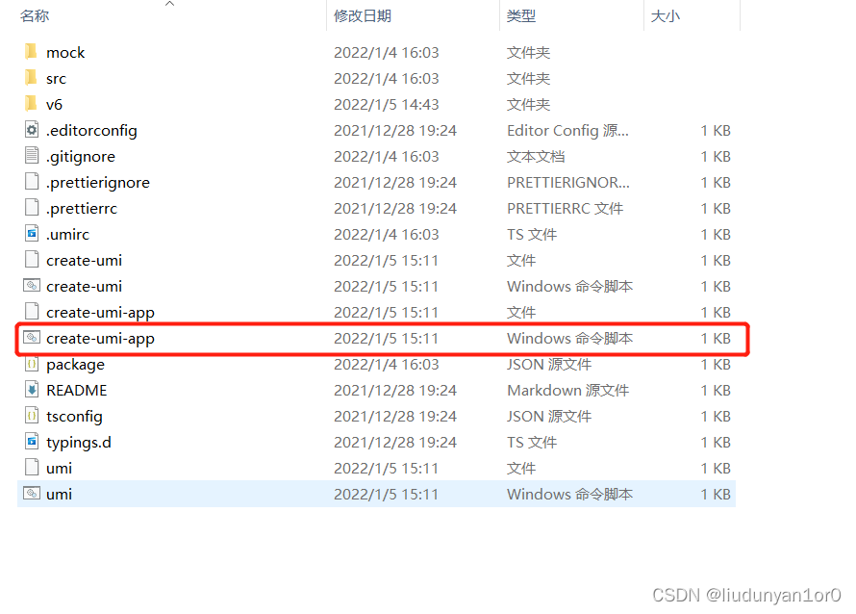The height and width of the screenshot is (614, 856).
Task: Click the tsconfig JSON file icon
Action: (32, 416)
